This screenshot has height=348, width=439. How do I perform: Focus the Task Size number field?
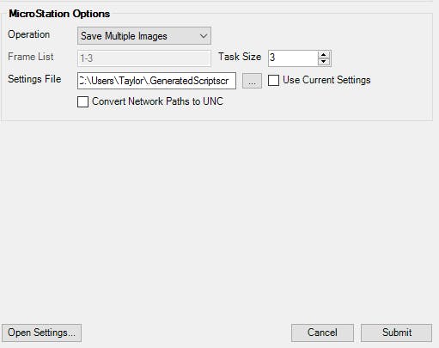[293, 58]
